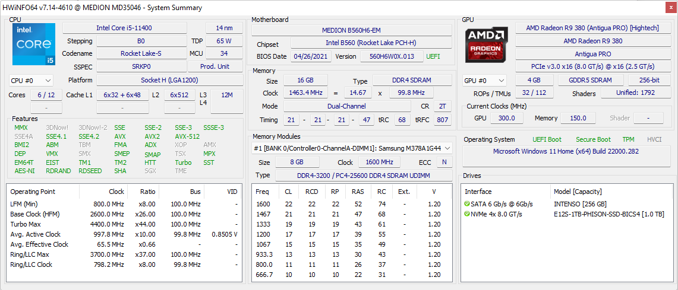Click the PCIe v3.0 x16 link info button
The image size is (678, 290).
pyautogui.click(x=592, y=66)
